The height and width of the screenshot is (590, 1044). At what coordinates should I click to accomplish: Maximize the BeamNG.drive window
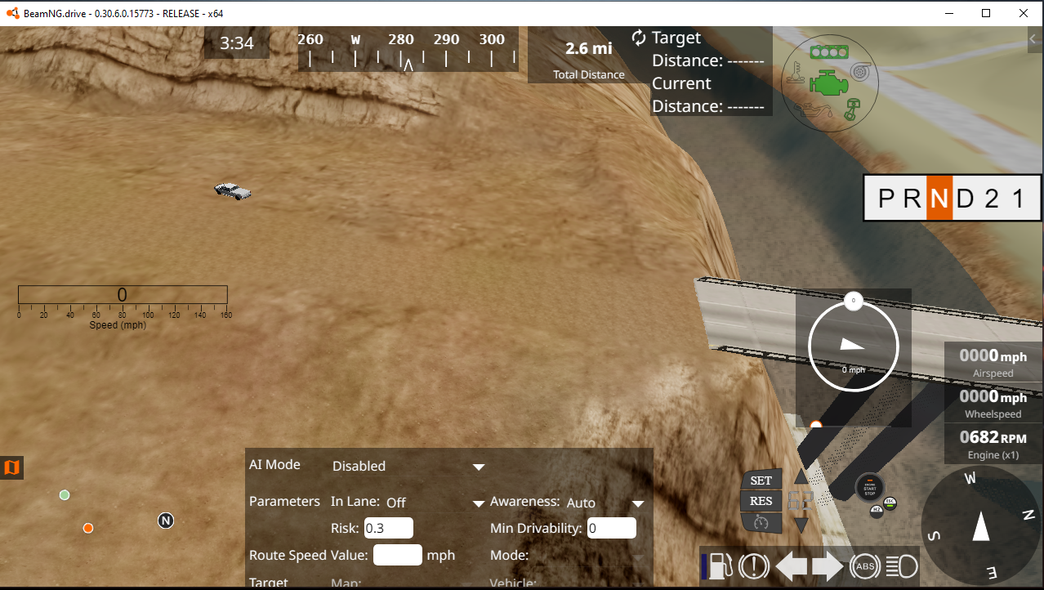986,13
